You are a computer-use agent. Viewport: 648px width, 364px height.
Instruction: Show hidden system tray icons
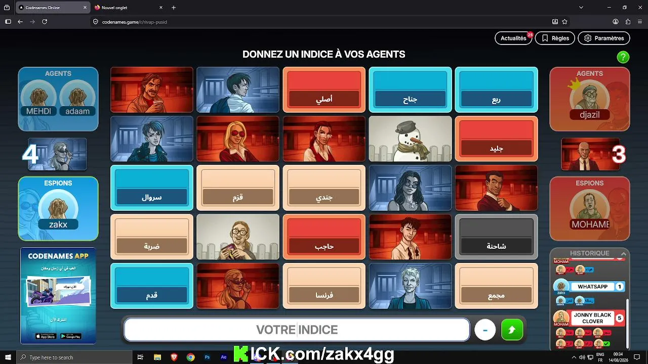tap(574, 357)
